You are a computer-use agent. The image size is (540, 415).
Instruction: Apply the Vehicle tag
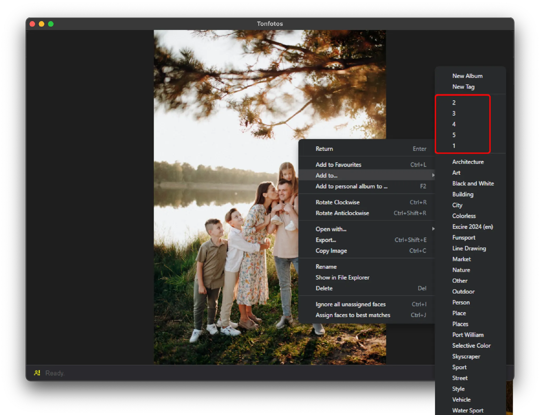click(470, 400)
